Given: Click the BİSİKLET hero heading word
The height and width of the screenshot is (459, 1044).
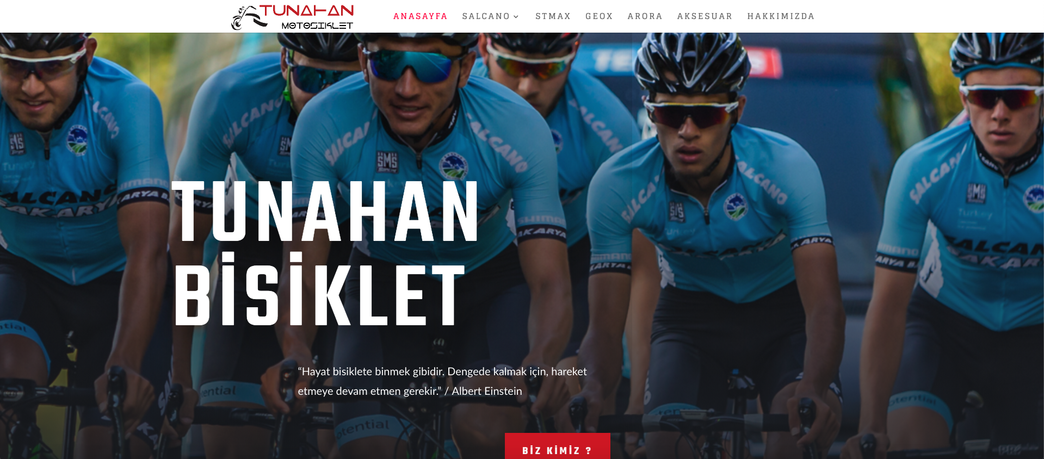Looking at the screenshot, I should (x=320, y=289).
